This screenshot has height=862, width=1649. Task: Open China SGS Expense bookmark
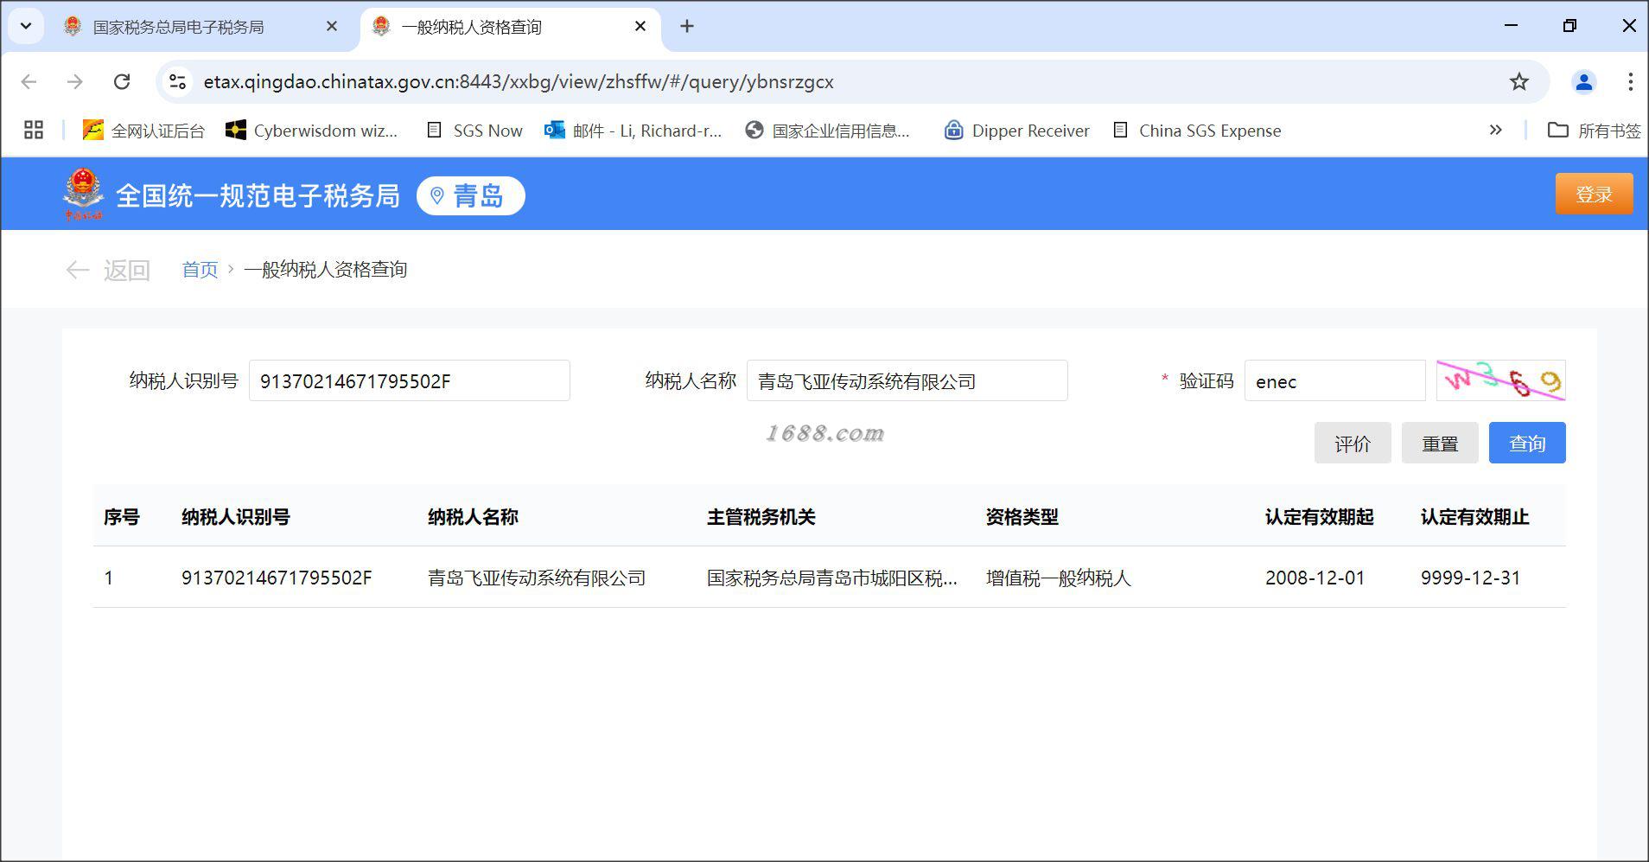pyautogui.click(x=1197, y=131)
